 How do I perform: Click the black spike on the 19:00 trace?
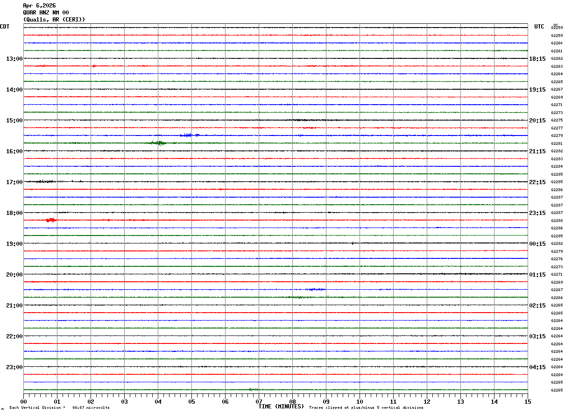point(353,243)
